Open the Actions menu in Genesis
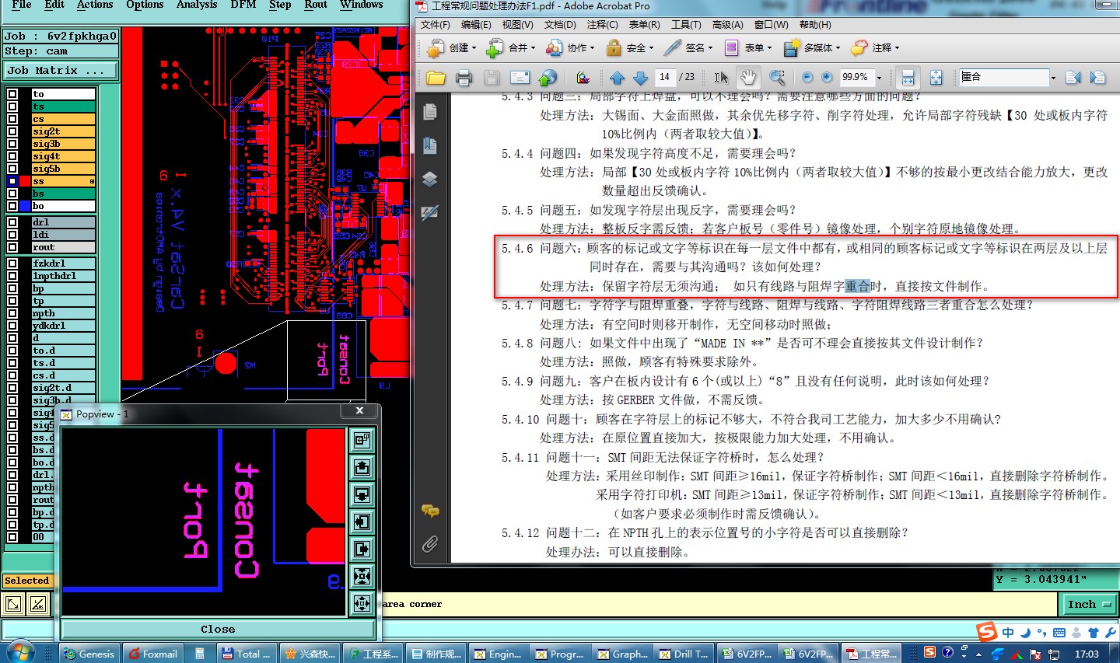 [x=95, y=5]
